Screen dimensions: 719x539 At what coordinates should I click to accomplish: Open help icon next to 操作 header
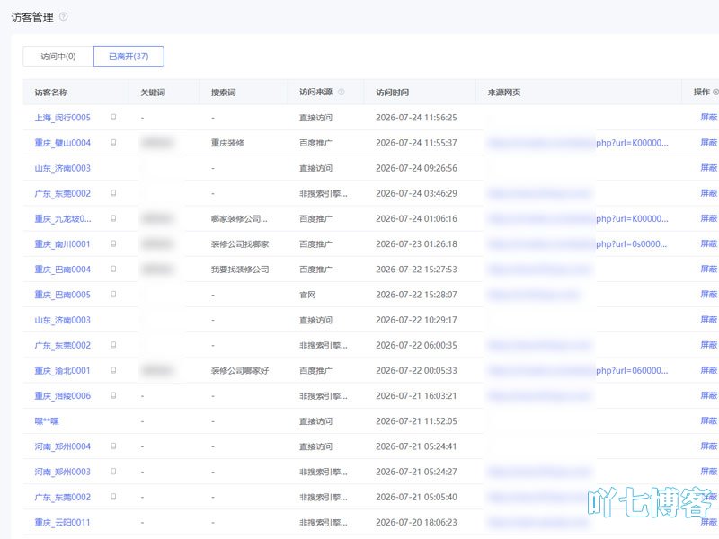click(x=715, y=93)
